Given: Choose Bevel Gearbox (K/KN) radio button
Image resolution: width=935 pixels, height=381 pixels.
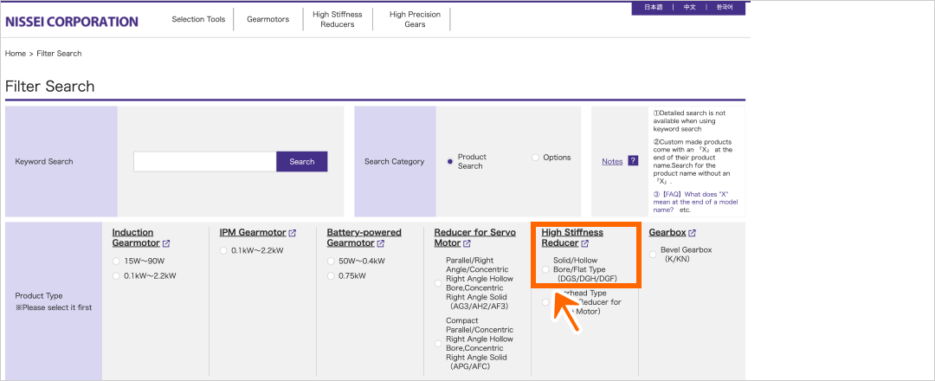Looking at the screenshot, I should [x=653, y=255].
